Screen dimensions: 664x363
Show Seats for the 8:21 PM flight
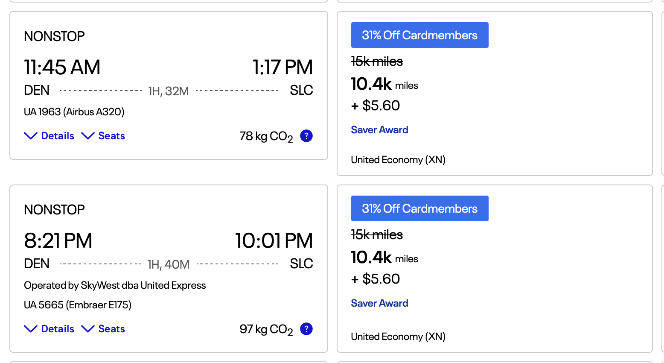click(103, 329)
